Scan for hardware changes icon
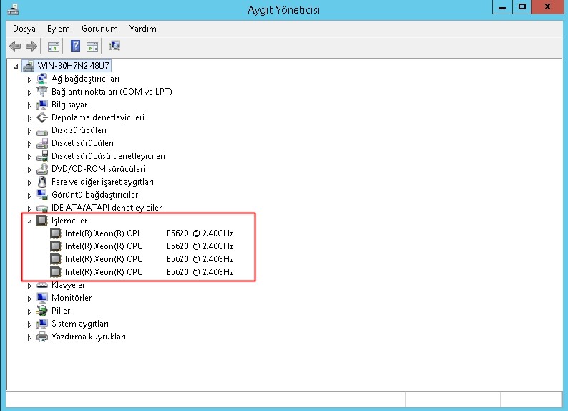Image resolution: width=568 pixels, height=411 pixels. [x=114, y=46]
